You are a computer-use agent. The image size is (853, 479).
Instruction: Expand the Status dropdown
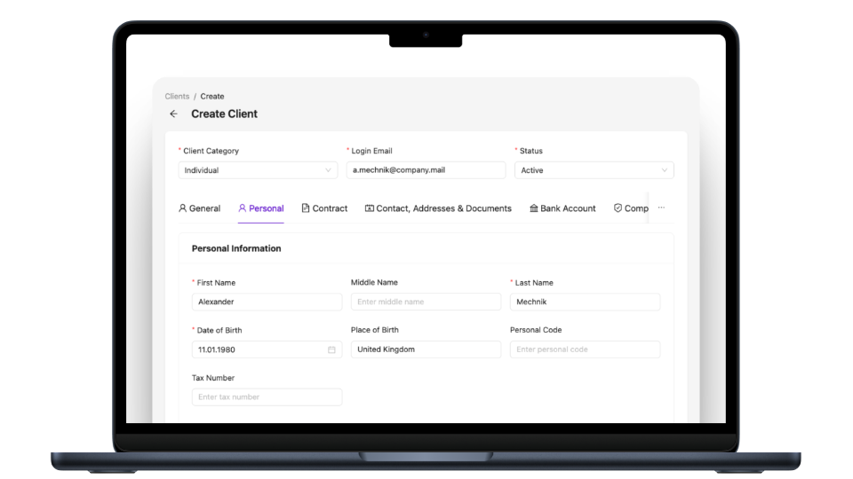[x=594, y=170]
